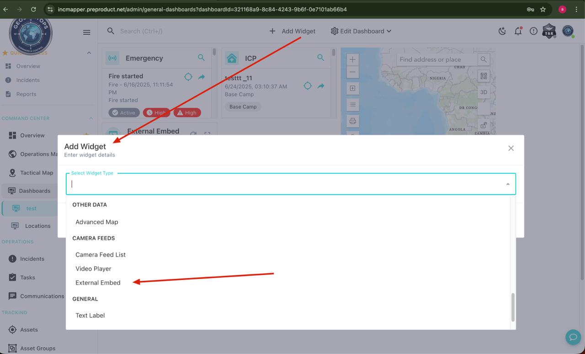Click the TAK shield icon in the header
585x354 pixels.
coord(549,31)
